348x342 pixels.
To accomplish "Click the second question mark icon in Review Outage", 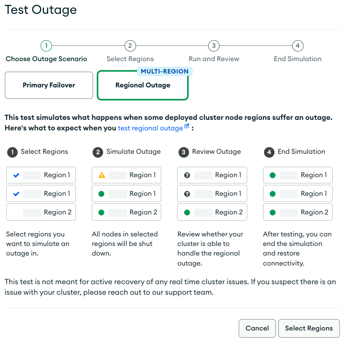I will (x=187, y=194).
